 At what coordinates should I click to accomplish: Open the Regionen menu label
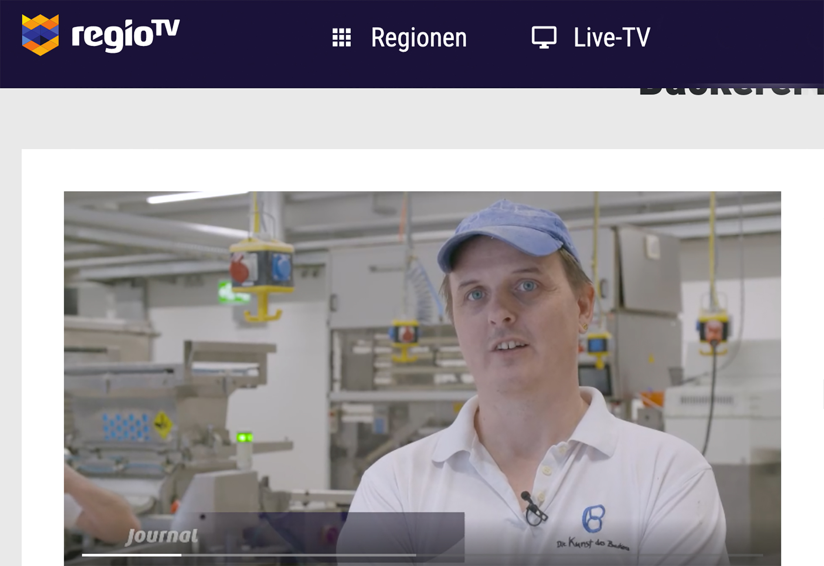tap(419, 37)
